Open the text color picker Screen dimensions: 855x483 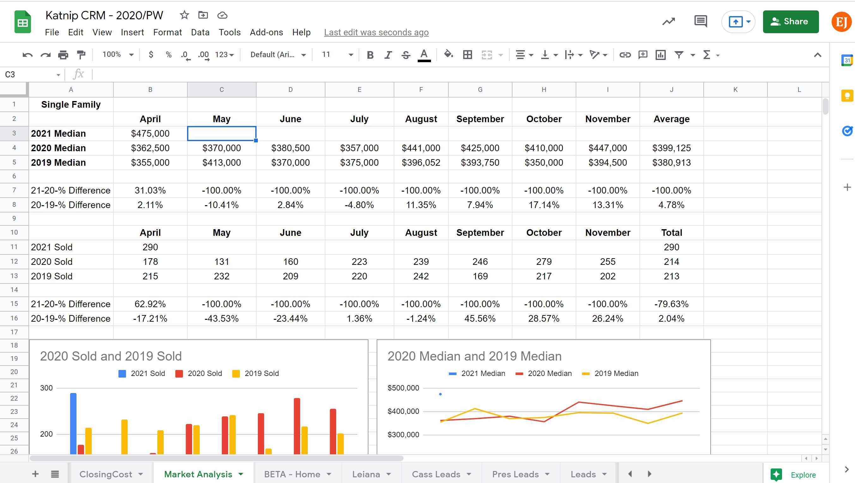[424, 55]
